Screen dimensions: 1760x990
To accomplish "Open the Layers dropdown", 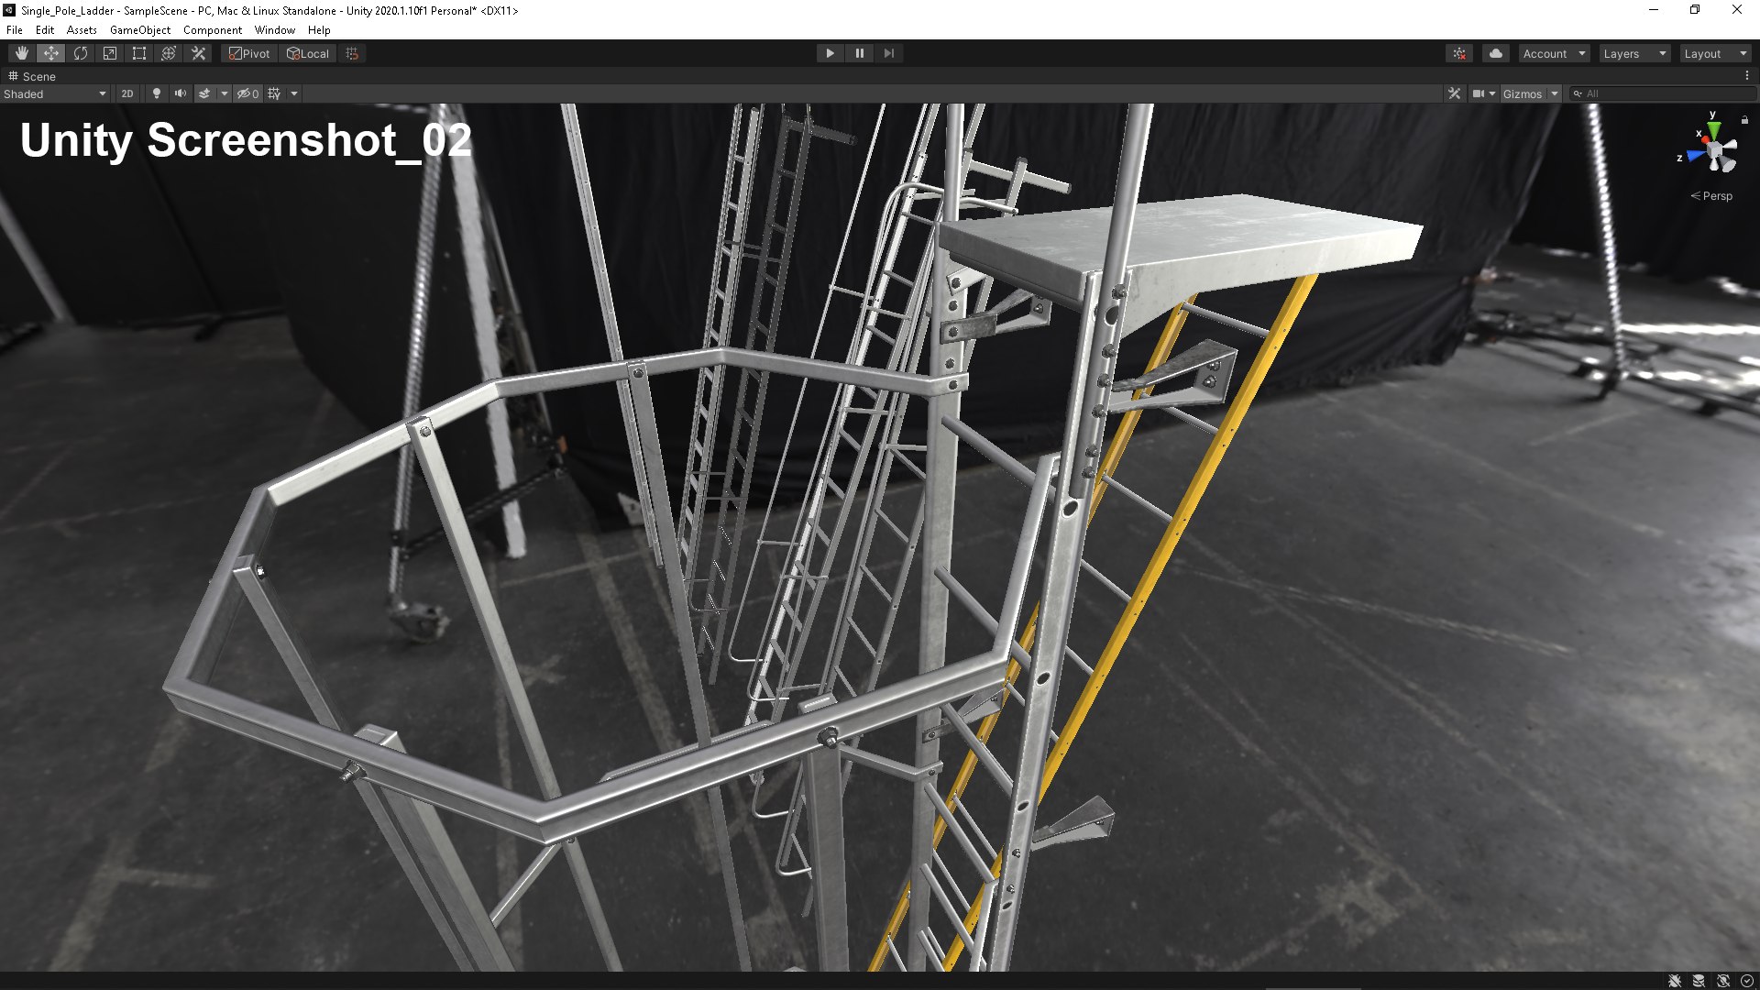I will pyautogui.click(x=1634, y=53).
